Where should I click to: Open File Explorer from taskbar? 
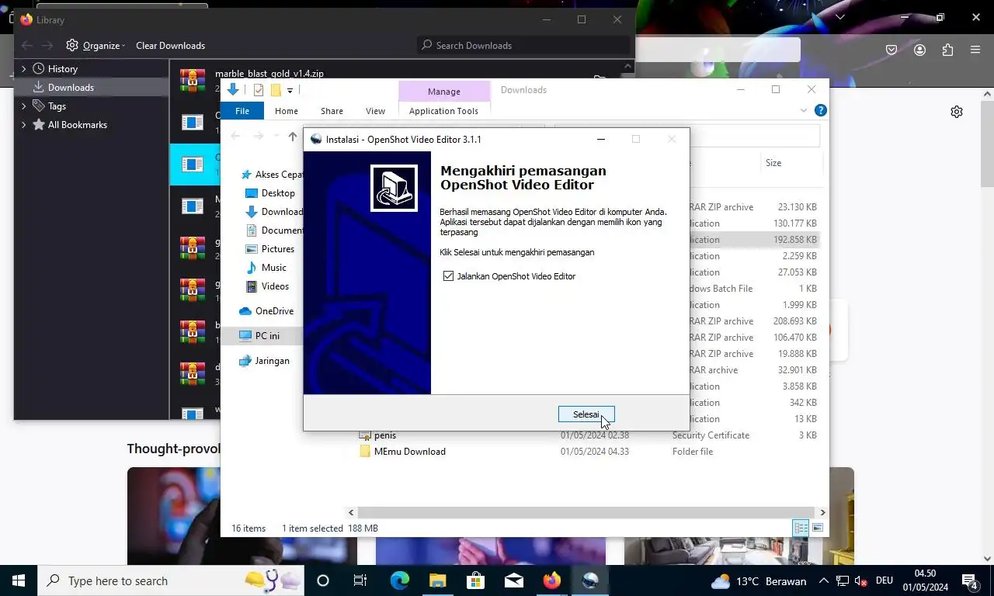(x=438, y=580)
